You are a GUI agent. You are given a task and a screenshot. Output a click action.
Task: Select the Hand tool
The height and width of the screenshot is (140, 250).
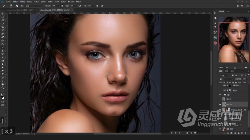(x=2, y=84)
